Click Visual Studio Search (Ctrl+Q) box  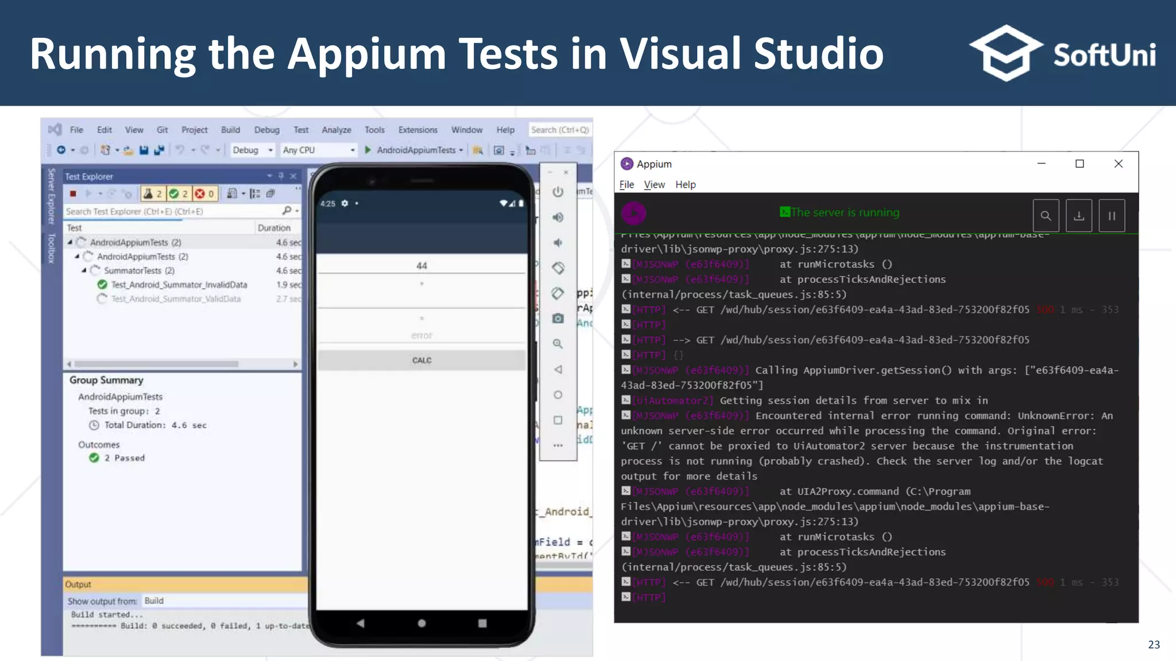pyautogui.click(x=560, y=130)
